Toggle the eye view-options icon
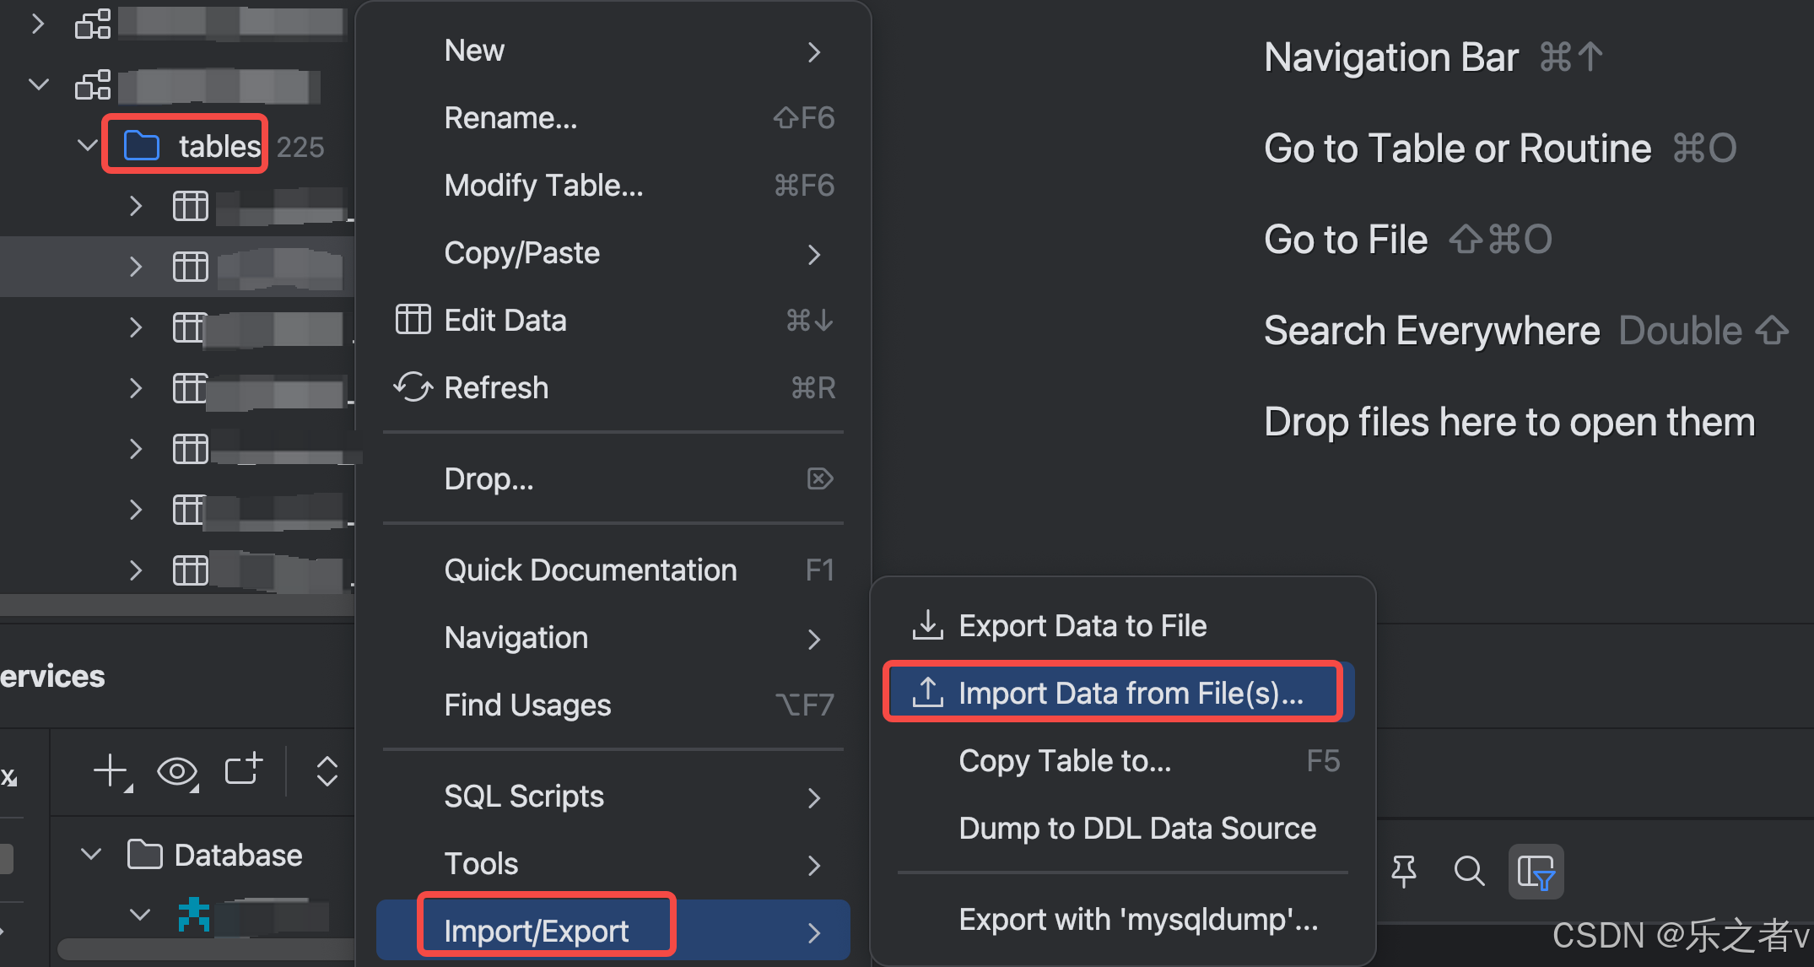 click(x=177, y=771)
